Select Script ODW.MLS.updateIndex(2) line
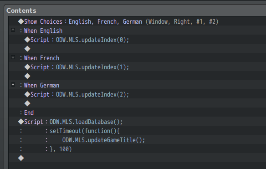Screen dimensions: 266x169 137,94
